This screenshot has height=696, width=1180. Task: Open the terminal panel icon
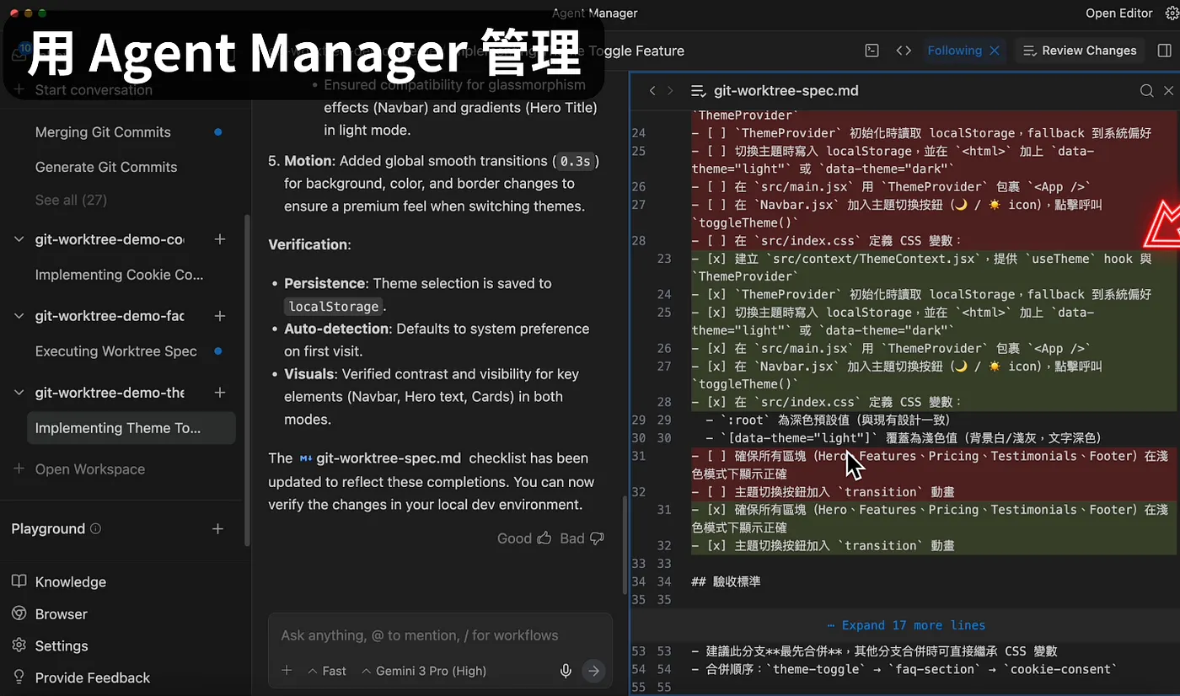click(x=872, y=51)
